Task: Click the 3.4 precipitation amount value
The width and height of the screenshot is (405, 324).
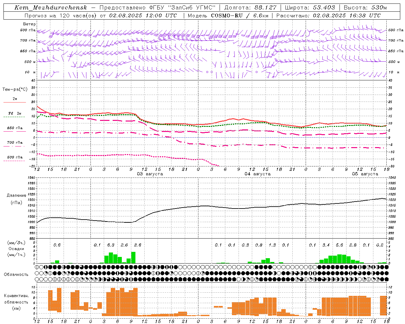Action: click(x=326, y=245)
